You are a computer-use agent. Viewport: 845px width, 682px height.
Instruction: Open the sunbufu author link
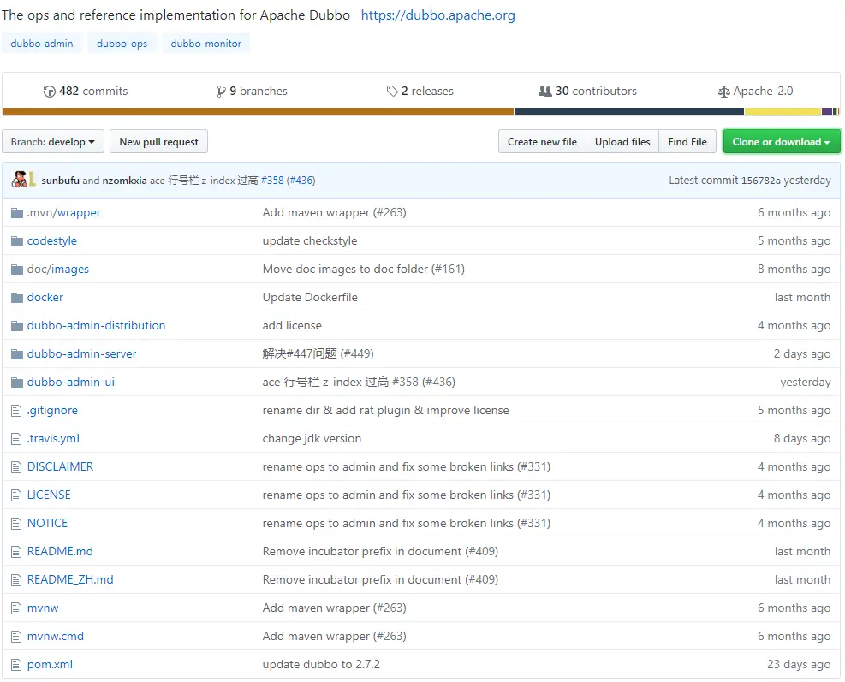coord(60,181)
